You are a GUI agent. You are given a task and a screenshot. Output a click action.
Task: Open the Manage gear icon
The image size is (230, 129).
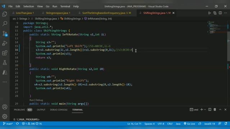coord(5,116)
